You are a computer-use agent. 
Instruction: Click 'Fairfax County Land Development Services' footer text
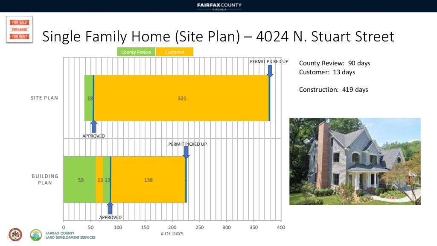[70, 235]
